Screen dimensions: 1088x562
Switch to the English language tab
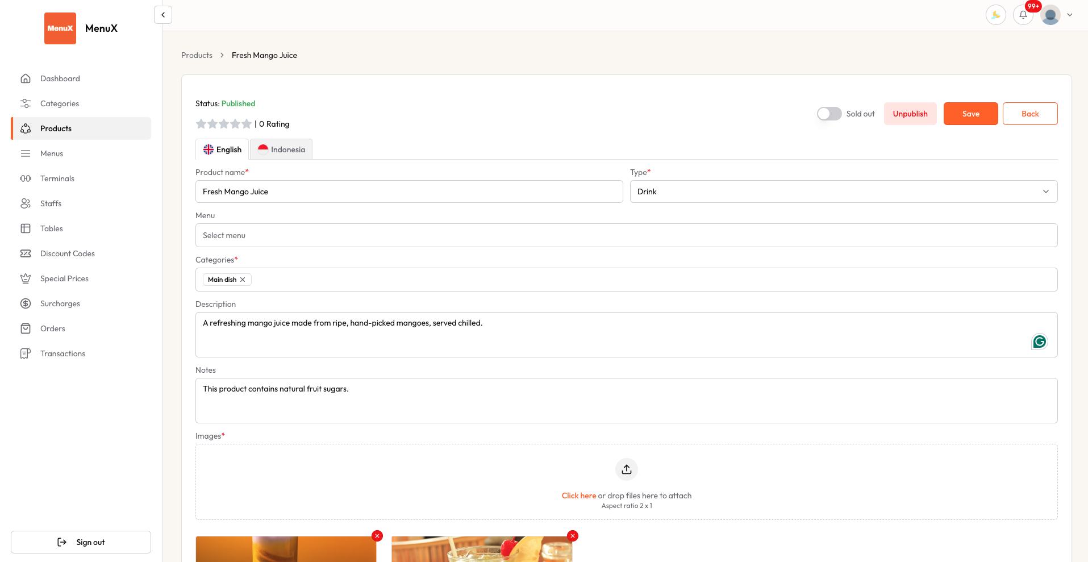222,149
